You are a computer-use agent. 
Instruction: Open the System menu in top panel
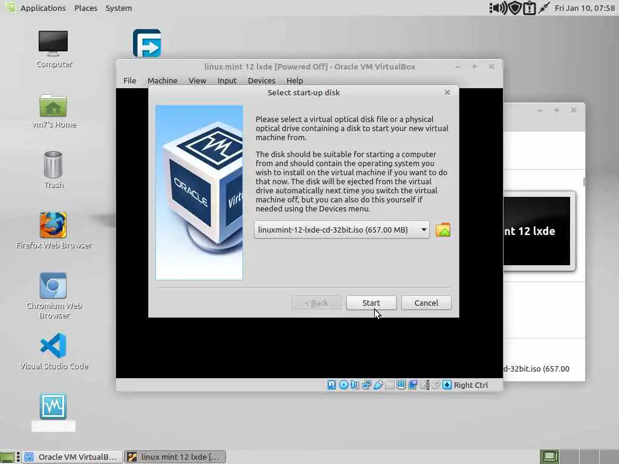(119, 8)
